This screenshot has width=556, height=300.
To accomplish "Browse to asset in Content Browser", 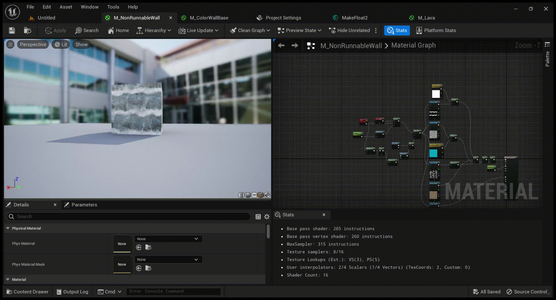I will click(28, 30).
